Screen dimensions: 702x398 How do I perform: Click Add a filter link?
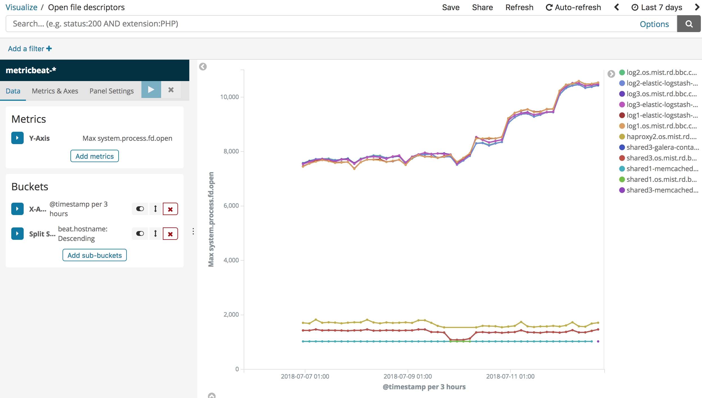click(x=30, y=49)
